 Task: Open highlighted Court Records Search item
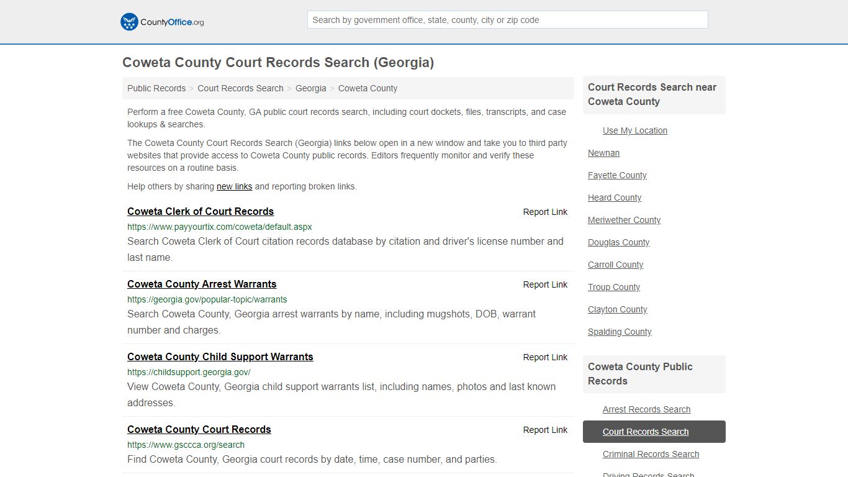coord(654,432)
